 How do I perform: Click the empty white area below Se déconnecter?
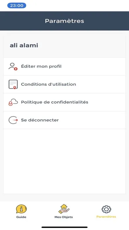click(64, 161)
